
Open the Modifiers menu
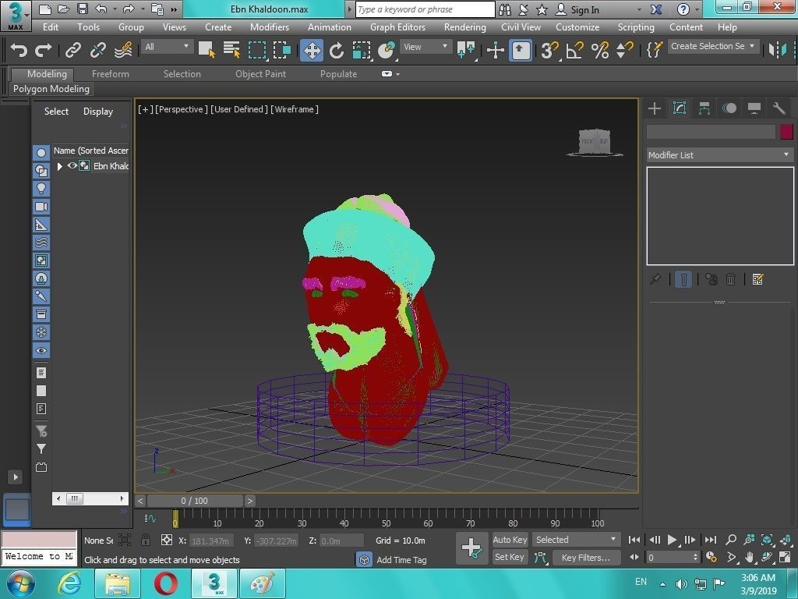(270, 27)
